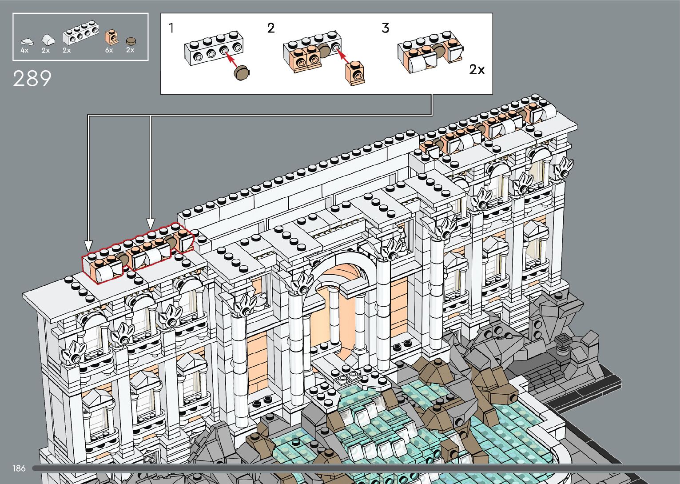680x484 pixels.
Task: Click the dark tan round plate part icon
Action: coord(131,41)
